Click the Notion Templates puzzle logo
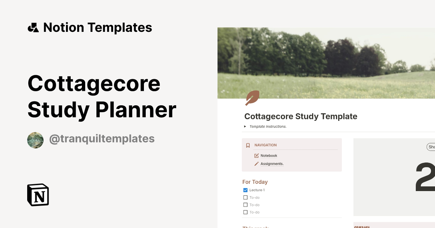The image size is (435, 228). coord(33,27)
